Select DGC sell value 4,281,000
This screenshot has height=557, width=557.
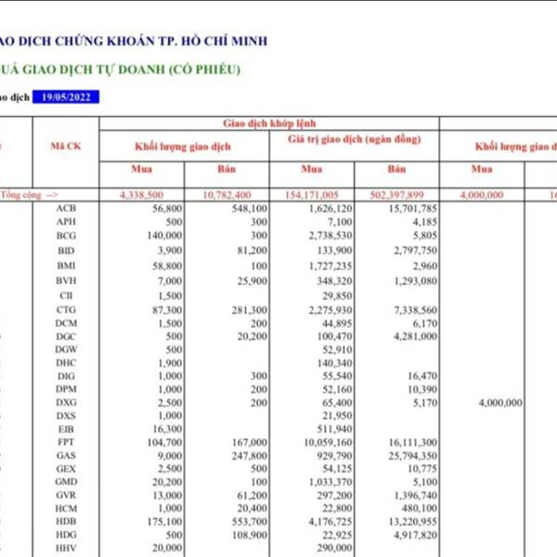(415, 336)
